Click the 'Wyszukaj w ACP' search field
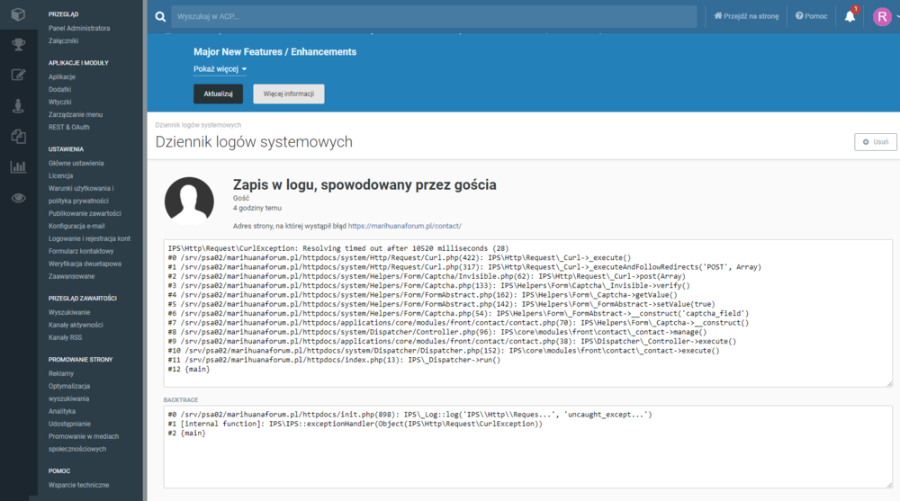The width and height of the screenshot is (900, 501). [432, 17]
